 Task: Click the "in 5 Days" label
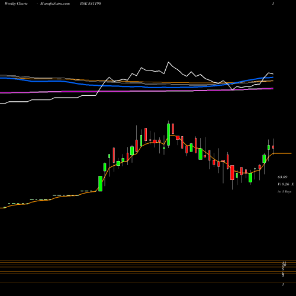click(284, 192)
